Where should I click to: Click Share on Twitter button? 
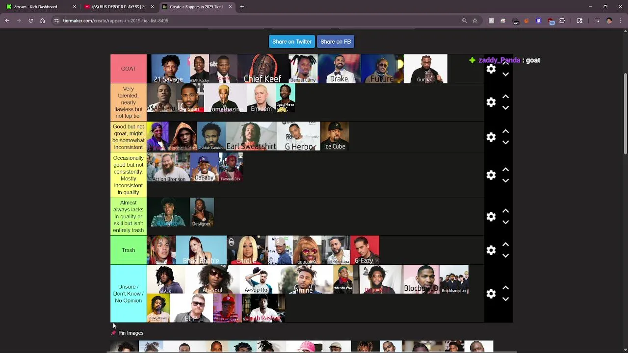pyautogui.click(x=292, y=42)
